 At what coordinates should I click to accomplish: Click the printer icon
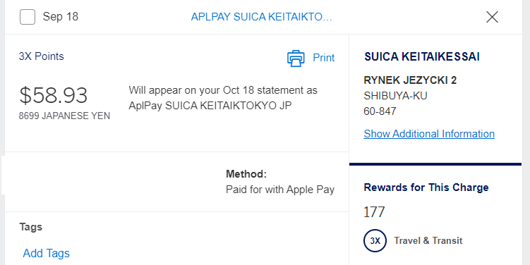pyautogui.click(x=296, y=58)
